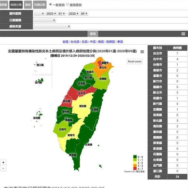Switch to the 圖表 tab
This screenshot has width=188, height=188.
coord(28,5)
